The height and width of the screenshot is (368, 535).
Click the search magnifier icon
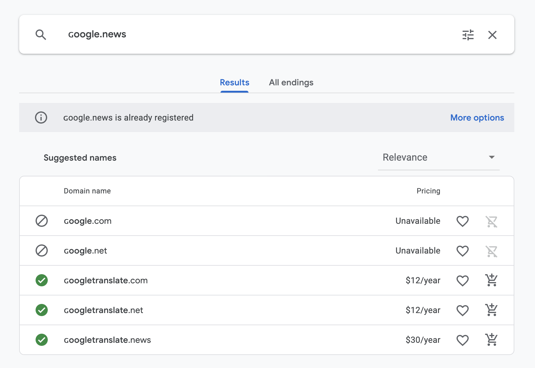[x=41, y=35]
